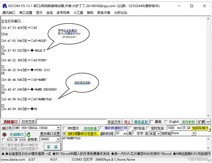Click the green refresh ports icon
Image resolution: width=212 pixels, height=163 pixels.
tap(28, 134)
